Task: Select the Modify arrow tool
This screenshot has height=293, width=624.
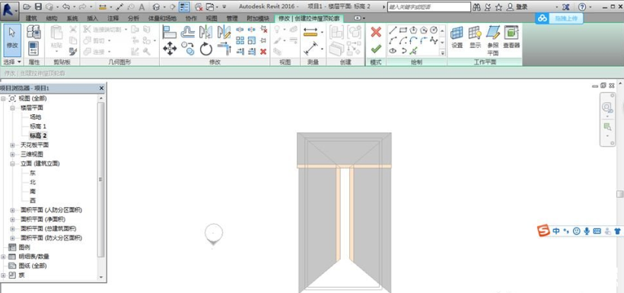Action: 12,40
